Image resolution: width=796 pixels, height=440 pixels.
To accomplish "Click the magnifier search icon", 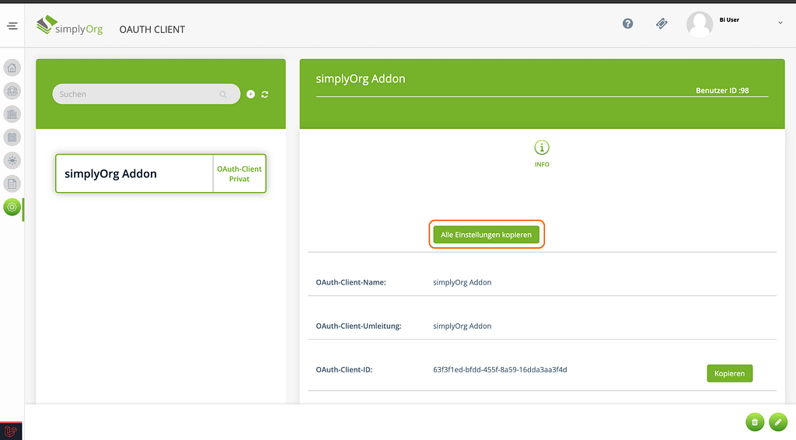I will pos(223,94).
